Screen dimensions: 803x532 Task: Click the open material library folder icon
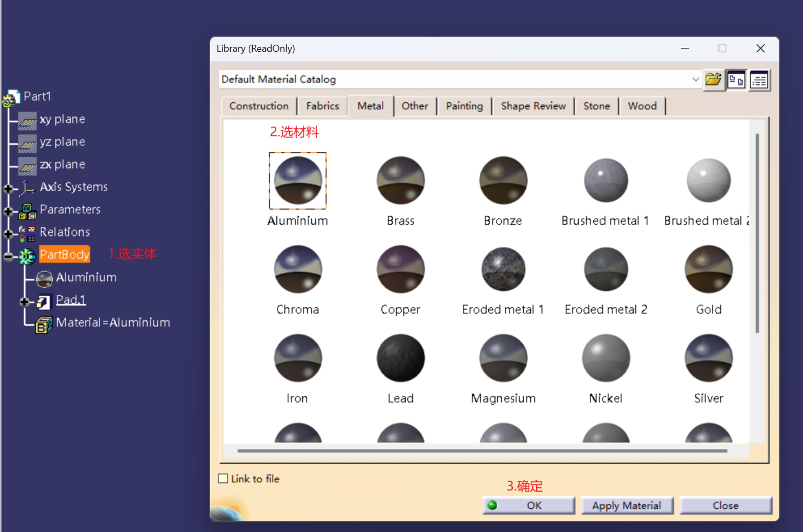point(713,79)
